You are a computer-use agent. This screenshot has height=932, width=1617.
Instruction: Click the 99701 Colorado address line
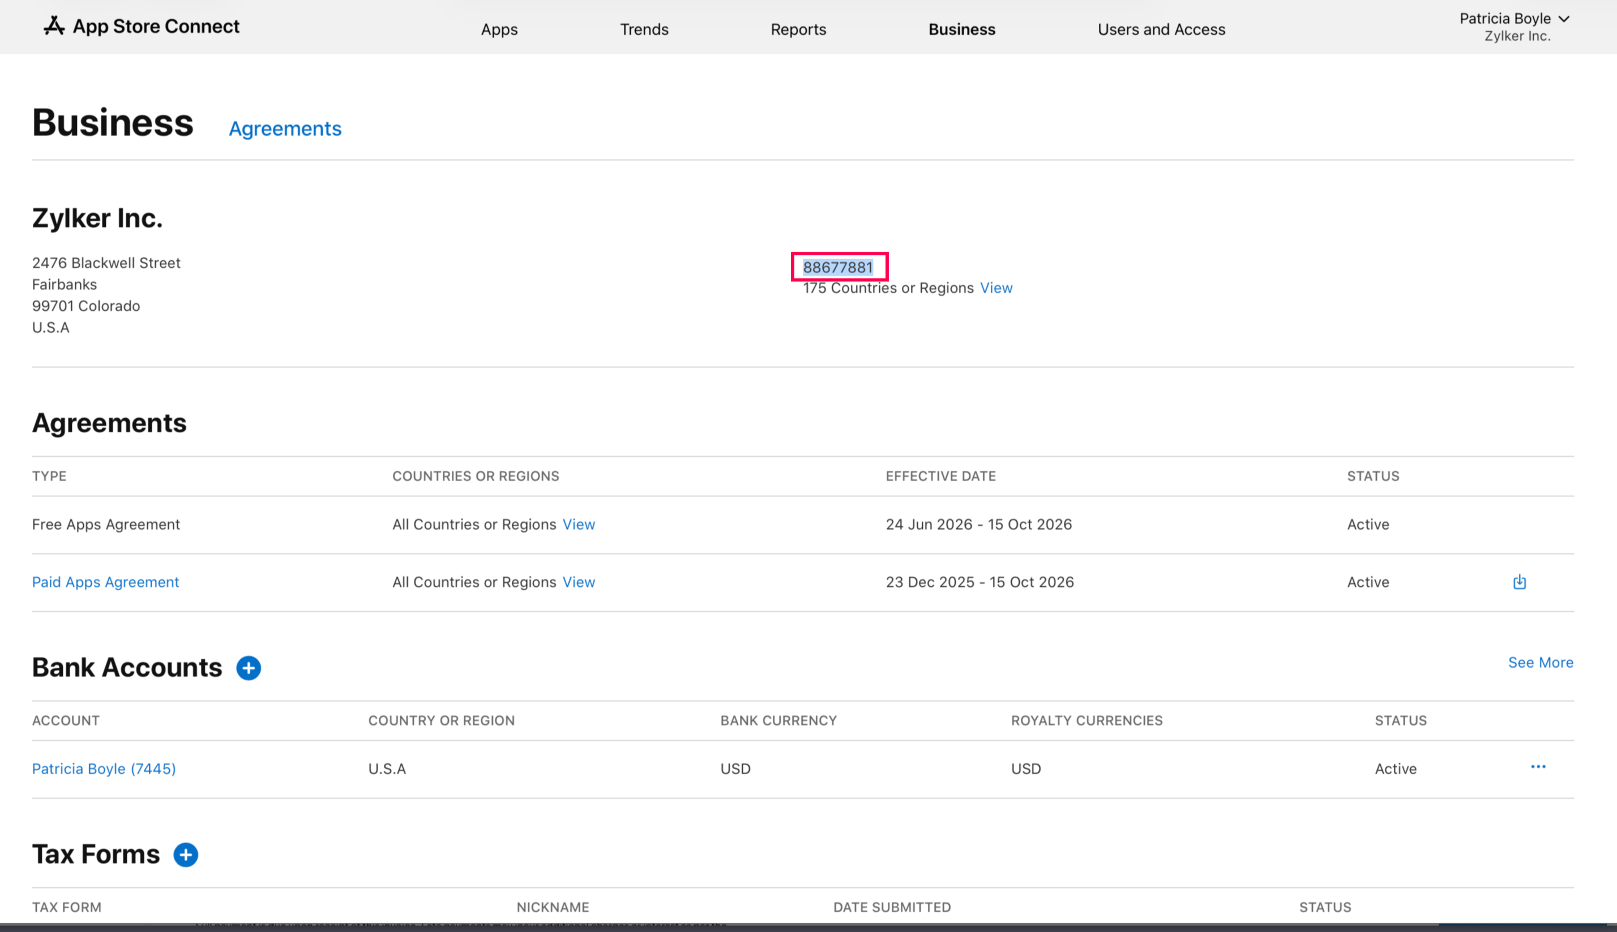pos(86,306)
